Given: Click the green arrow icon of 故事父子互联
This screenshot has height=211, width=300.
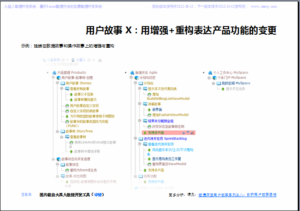Looking at the screenshot, I should [71, 94].
